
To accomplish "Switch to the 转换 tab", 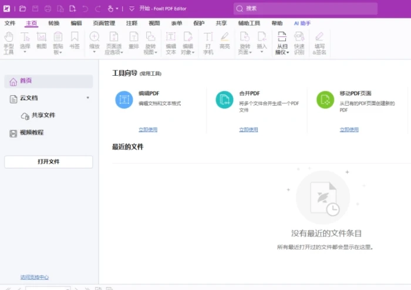I will pos(54,23).
